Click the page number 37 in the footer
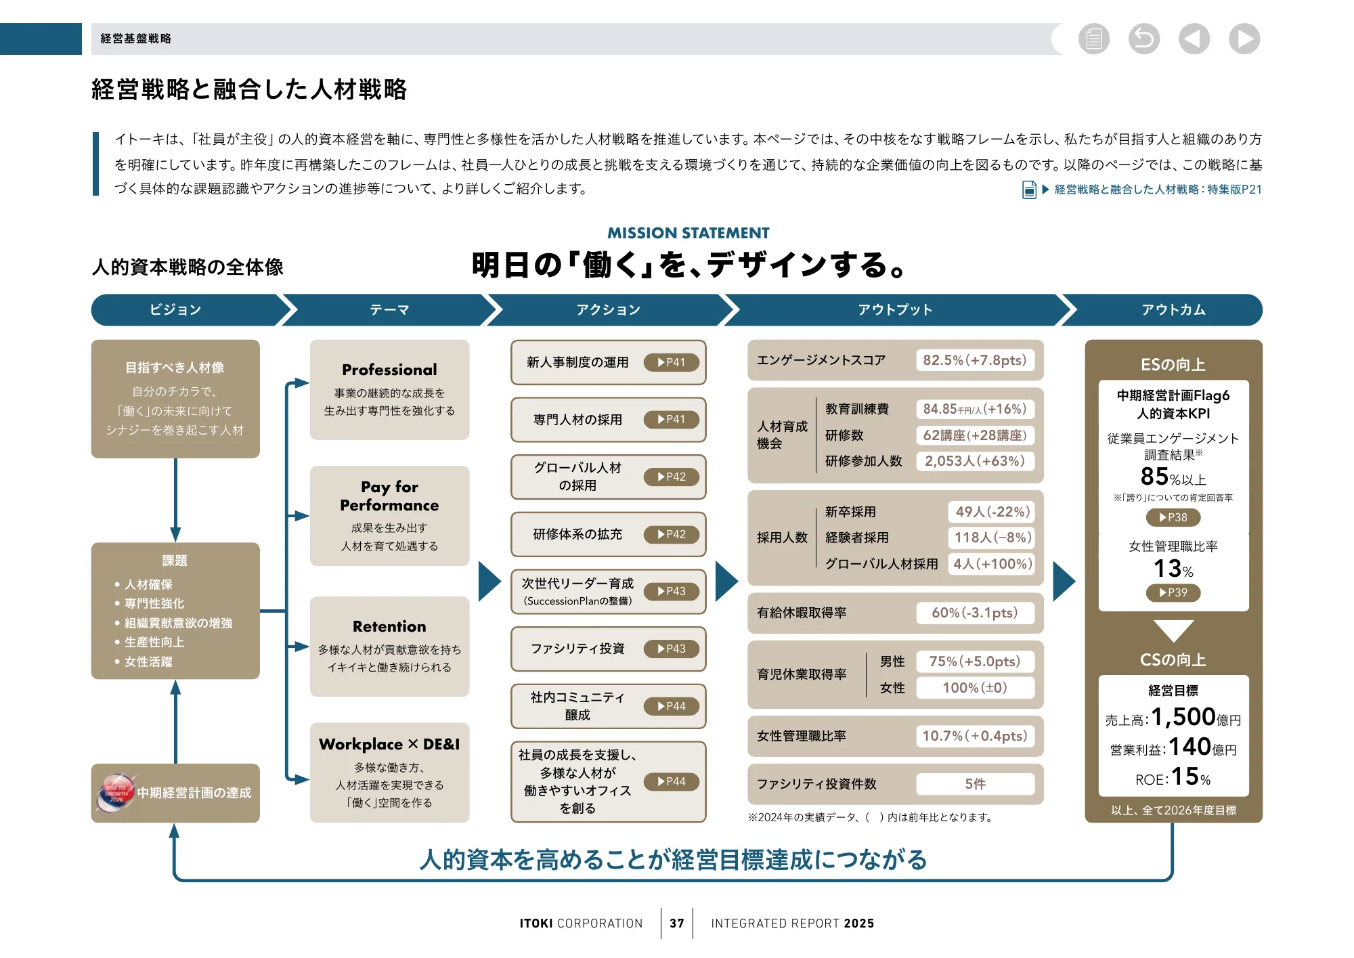The height and width of the screenshot is (958, 1354). pos(676,923)
